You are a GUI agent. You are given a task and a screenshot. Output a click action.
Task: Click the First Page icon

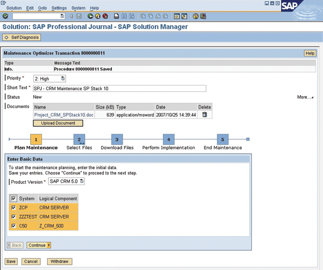point(143,16)
